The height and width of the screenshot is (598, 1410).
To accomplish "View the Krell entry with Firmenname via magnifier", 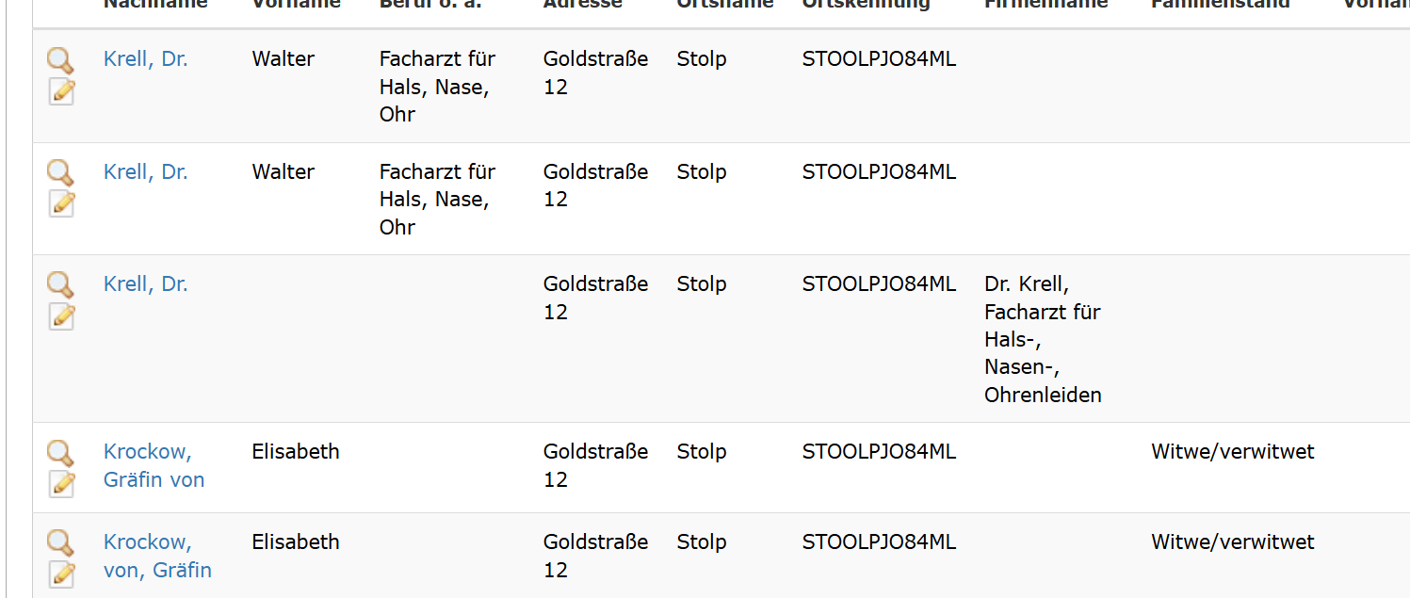I will tap(60, 284).
